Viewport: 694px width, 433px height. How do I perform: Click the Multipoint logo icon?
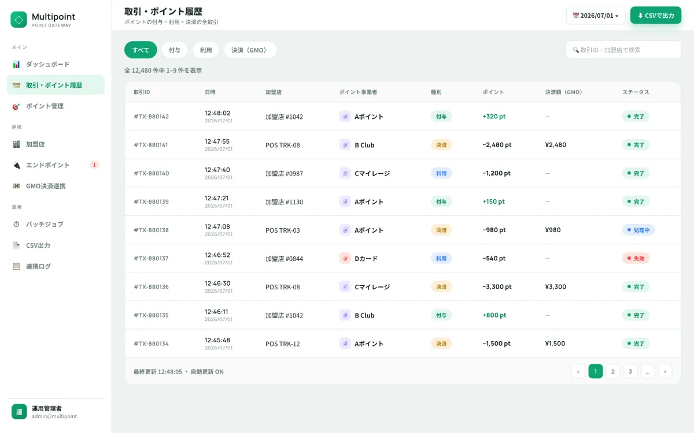(x=19, y=20)
